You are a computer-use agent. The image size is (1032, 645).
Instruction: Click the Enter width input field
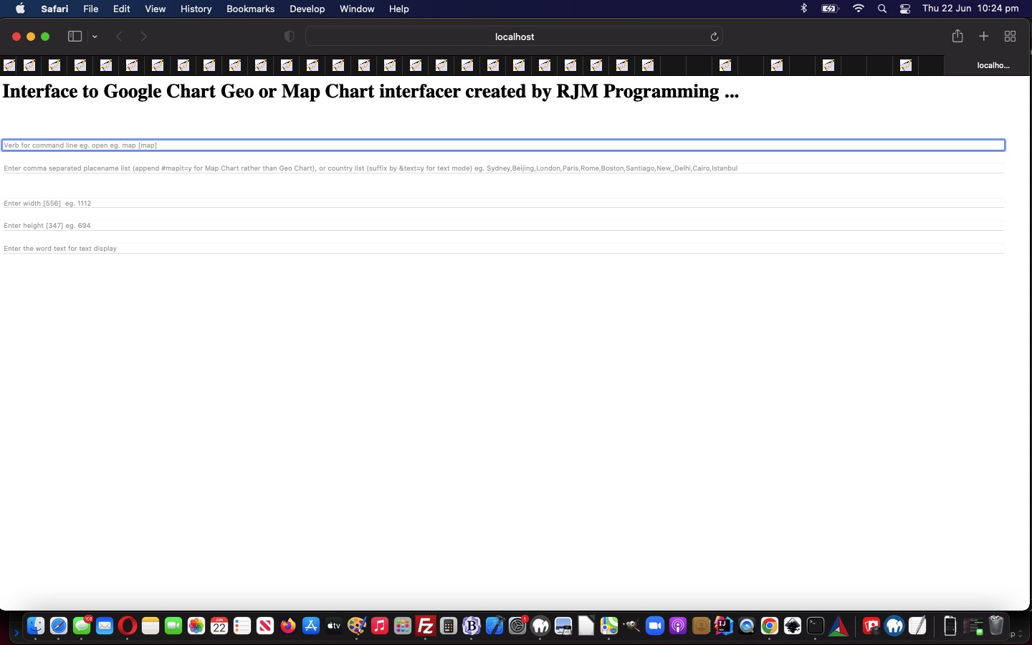[x=503, y=204]
